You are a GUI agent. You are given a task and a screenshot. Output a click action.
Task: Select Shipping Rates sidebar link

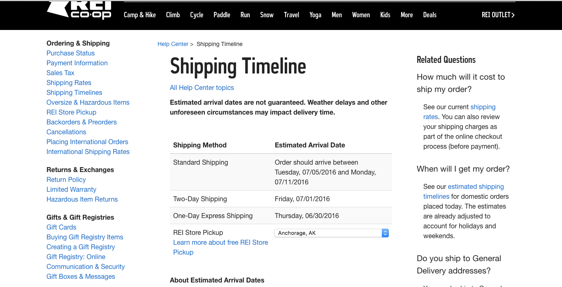click(x=69, y=83)
